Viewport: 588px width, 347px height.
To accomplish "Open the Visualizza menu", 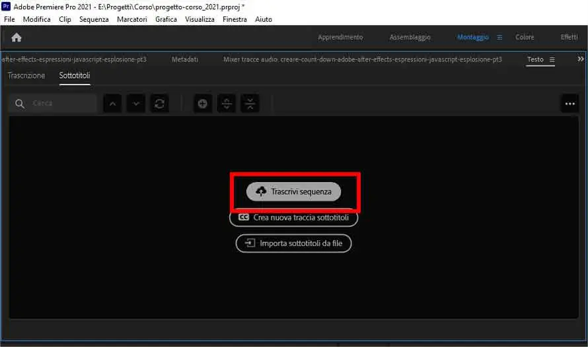I will [x=200, y=19].
